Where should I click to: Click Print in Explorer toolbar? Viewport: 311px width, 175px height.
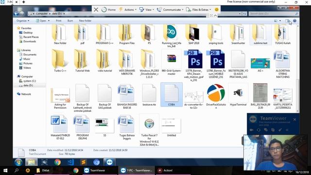click(58, 20)
